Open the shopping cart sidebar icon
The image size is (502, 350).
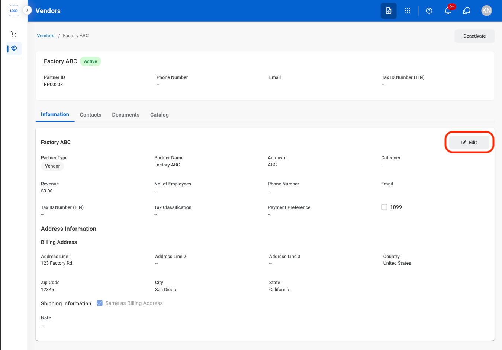[14, 34]
